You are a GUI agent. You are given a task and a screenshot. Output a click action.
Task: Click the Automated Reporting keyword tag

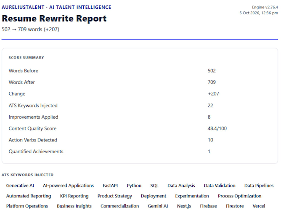29,196
